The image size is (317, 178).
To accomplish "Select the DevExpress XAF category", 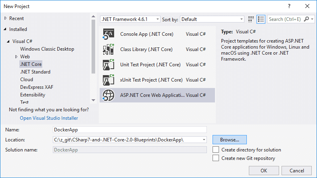I will click(37, 87).
